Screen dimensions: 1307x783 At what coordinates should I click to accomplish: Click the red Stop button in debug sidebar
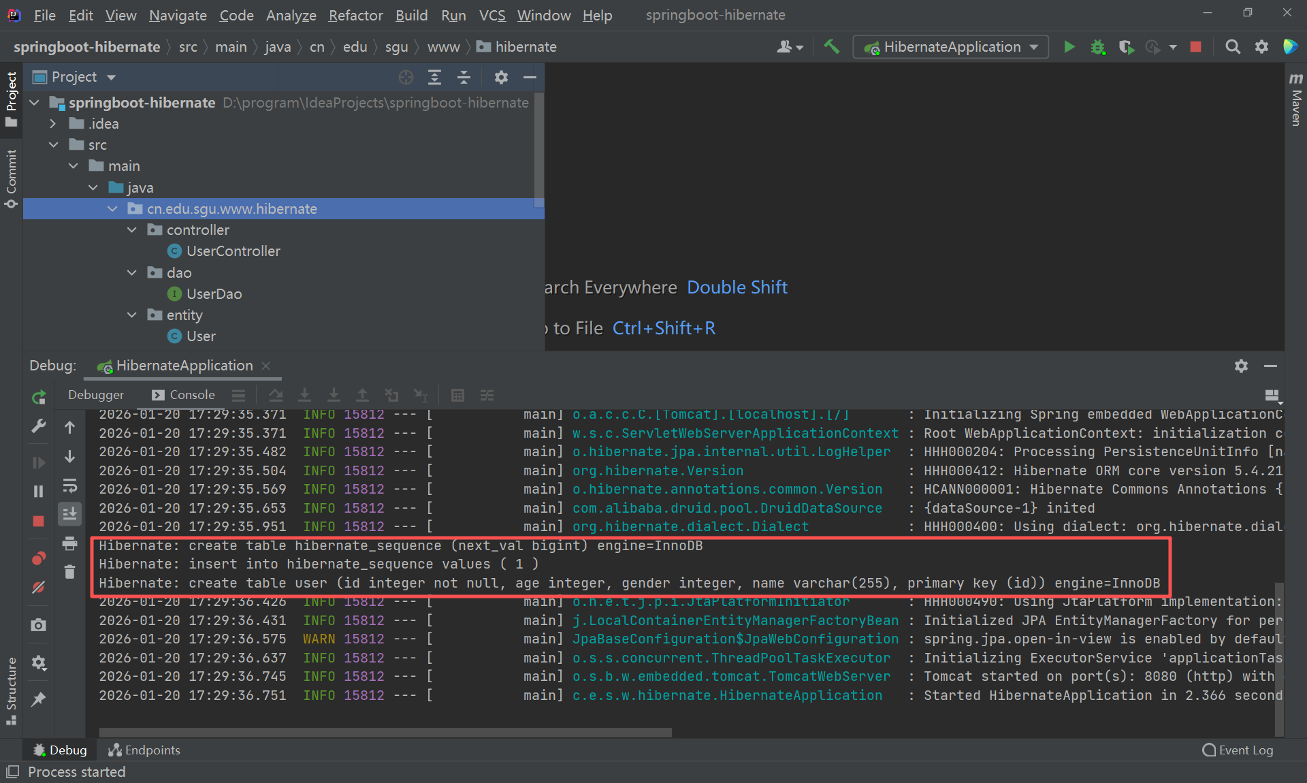(39, 521)
